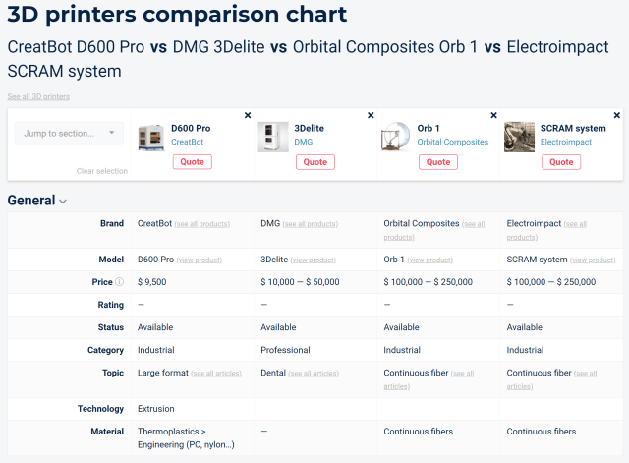View product link for 3Delite model
This screenshot has width=629, height=463.
click(314, 260)
